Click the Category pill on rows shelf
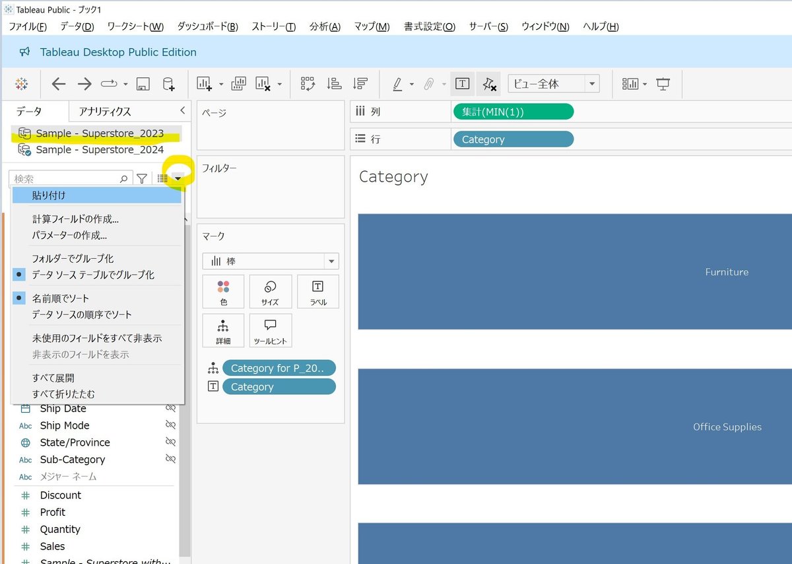The width and height of the screenshot is (792, 564). 513,139
